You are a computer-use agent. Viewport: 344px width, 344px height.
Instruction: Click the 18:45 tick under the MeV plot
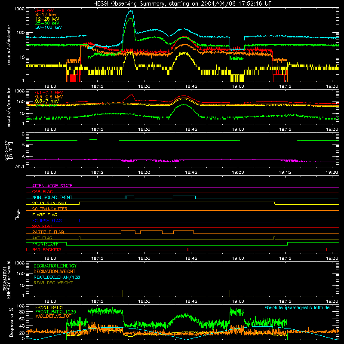pos(191,129)
